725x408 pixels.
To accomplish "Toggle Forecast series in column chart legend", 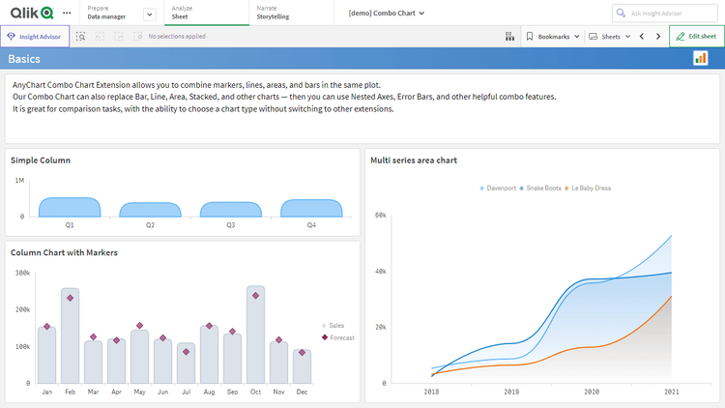I will 341,337.
